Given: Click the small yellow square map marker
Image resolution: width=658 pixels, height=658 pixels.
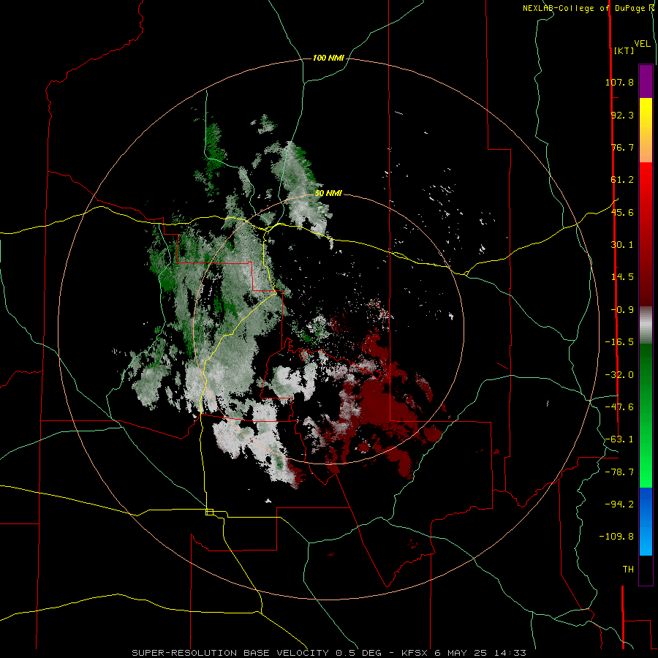Looking at the screenshot, I should point(209,512).
